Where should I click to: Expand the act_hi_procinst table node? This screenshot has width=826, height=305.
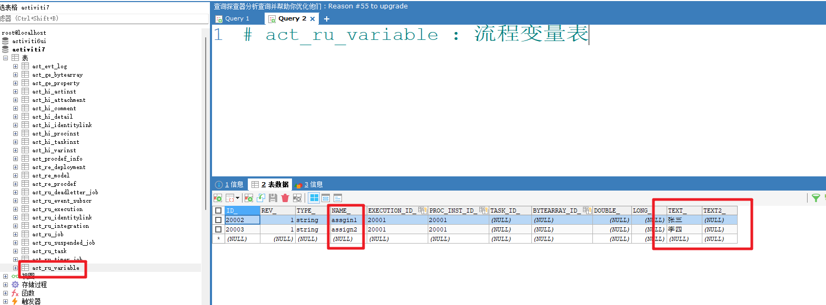point(15,133)
